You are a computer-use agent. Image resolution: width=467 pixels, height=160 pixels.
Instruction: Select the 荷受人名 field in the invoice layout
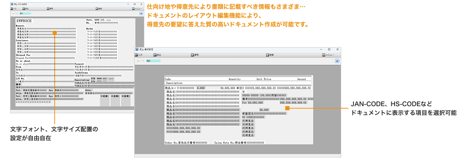pos(46,43)
